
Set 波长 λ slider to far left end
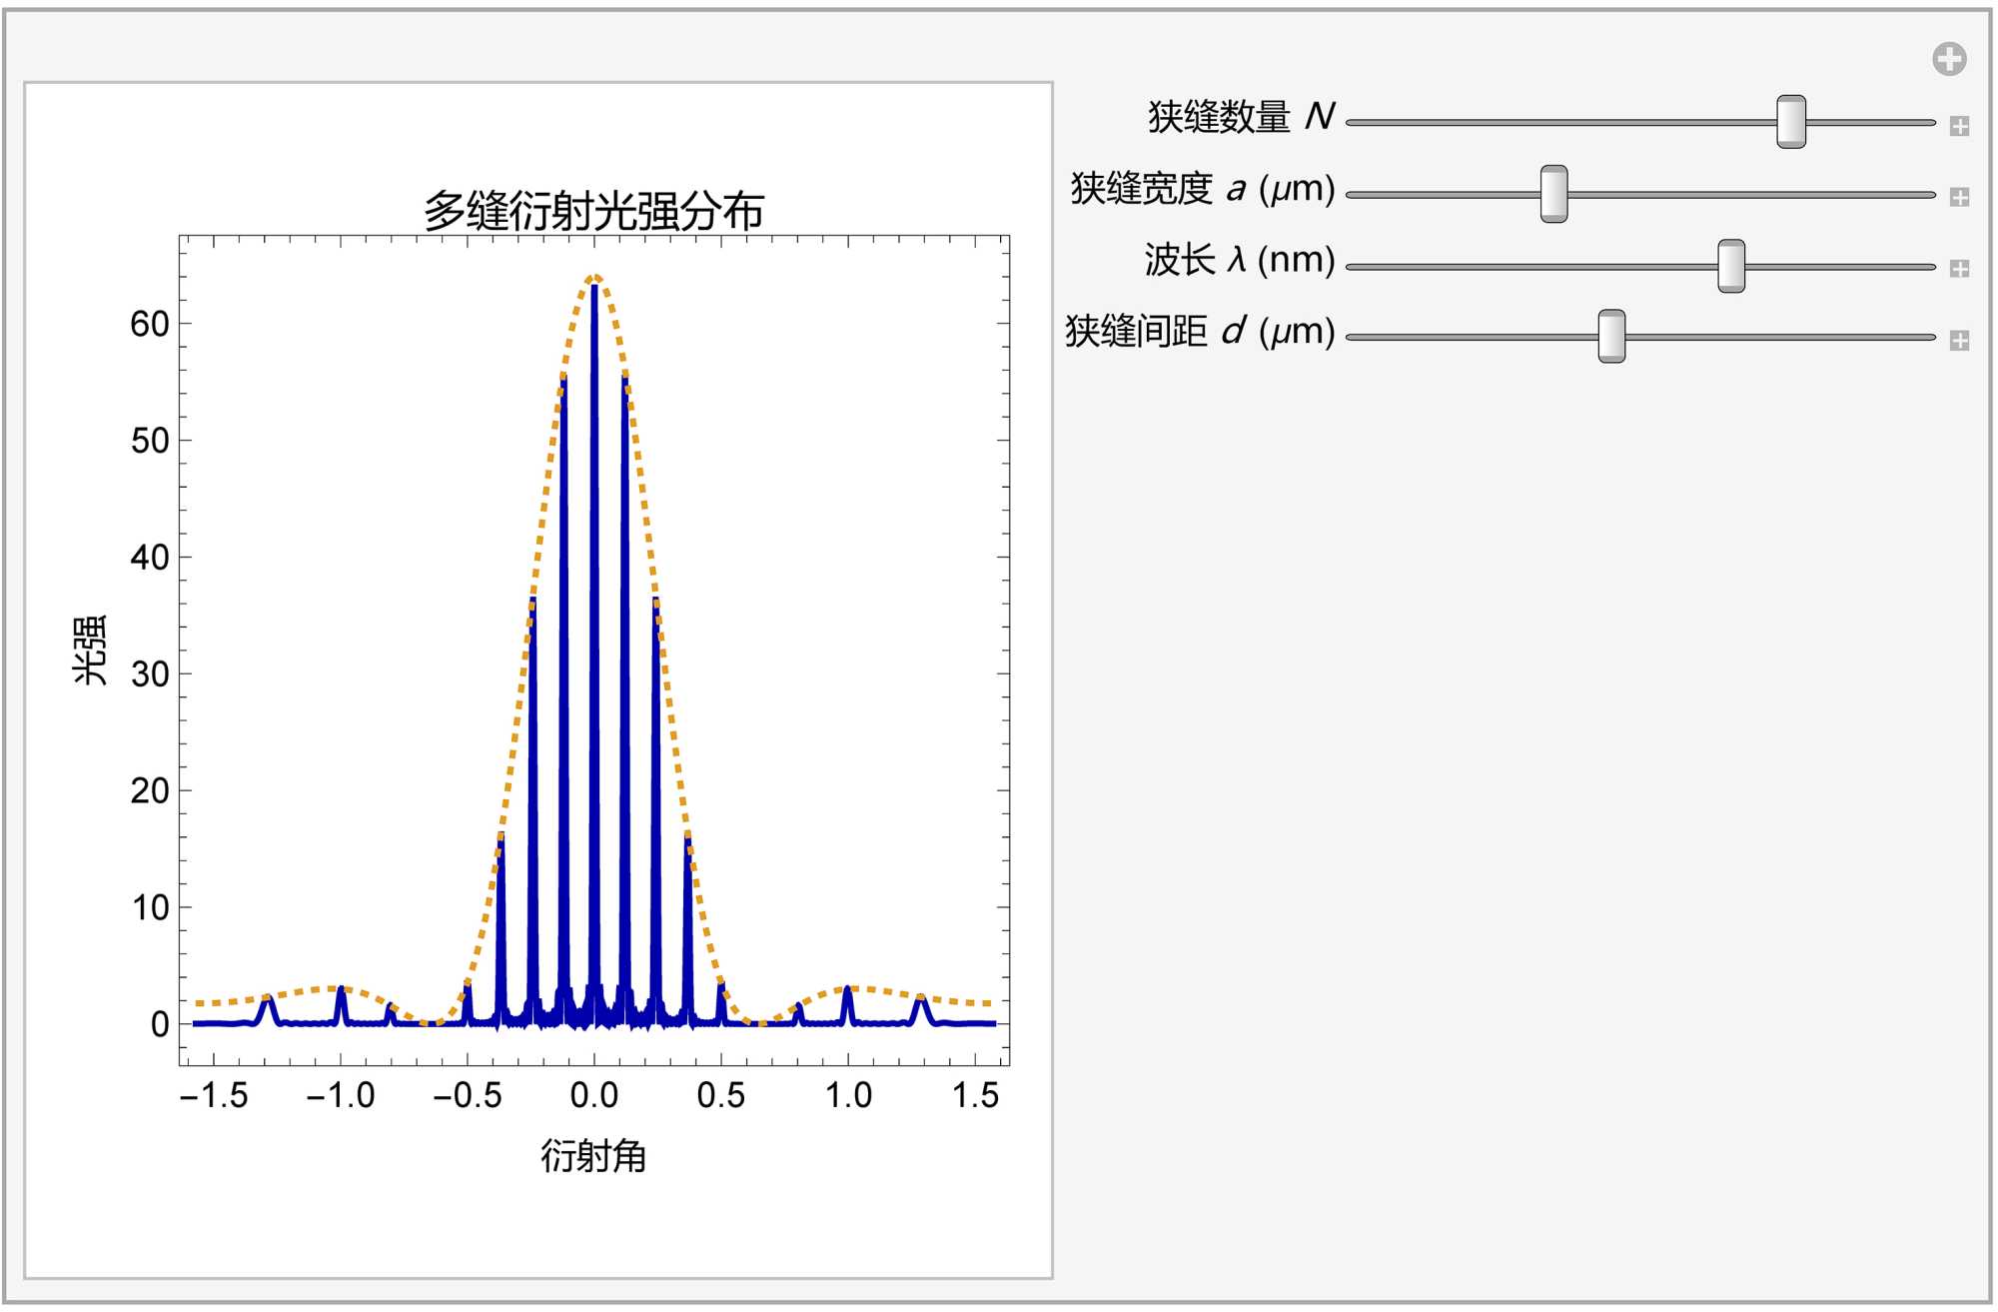coord(1351,267)
